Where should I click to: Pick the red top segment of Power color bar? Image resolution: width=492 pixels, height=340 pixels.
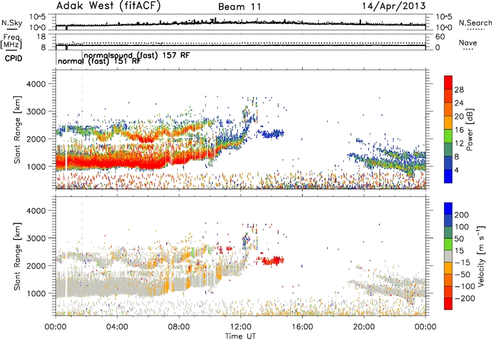448,82
